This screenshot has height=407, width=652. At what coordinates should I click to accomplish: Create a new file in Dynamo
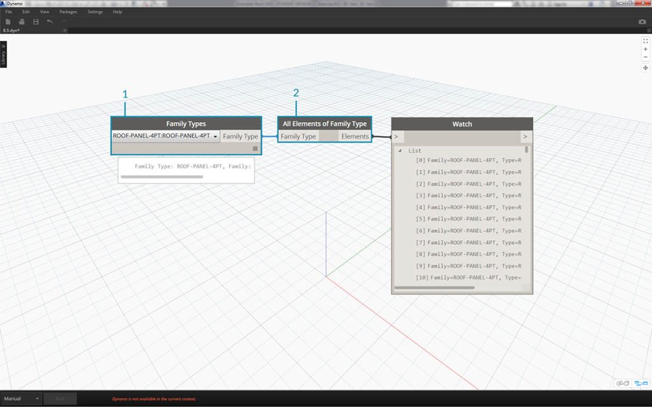[8, 21]
